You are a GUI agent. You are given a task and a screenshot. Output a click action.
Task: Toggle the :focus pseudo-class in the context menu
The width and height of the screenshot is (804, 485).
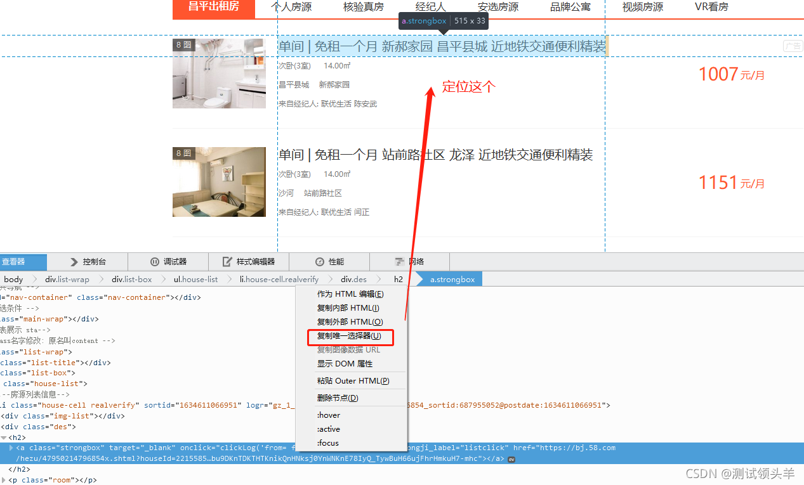click(x=329, y=443)
